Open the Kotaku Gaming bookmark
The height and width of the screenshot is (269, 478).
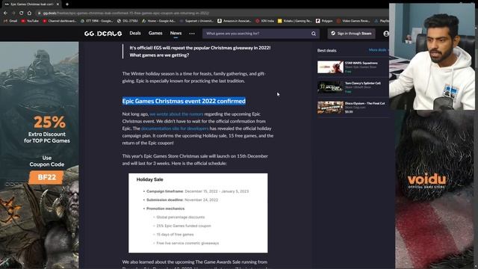point(295,21)
